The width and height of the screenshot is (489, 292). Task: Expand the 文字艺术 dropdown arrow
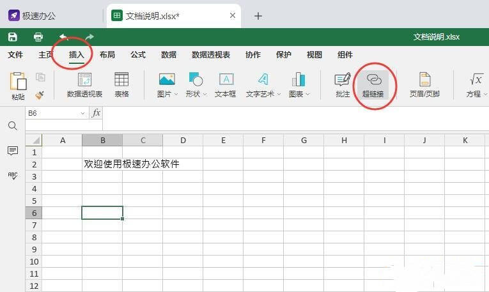279,94
